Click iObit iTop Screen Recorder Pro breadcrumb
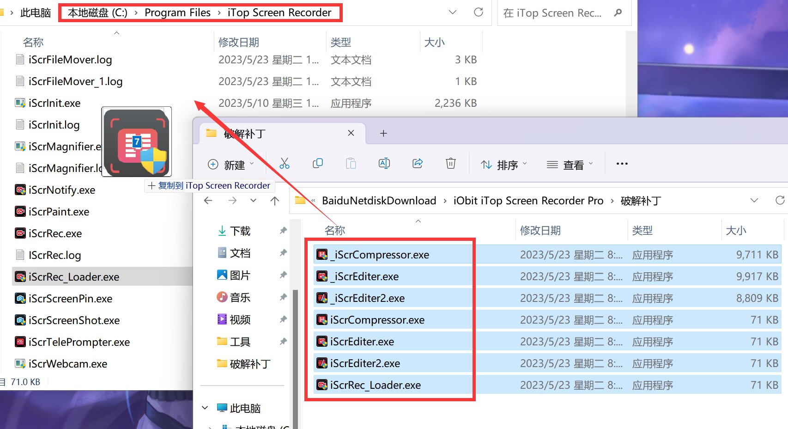 click(528, 201)
